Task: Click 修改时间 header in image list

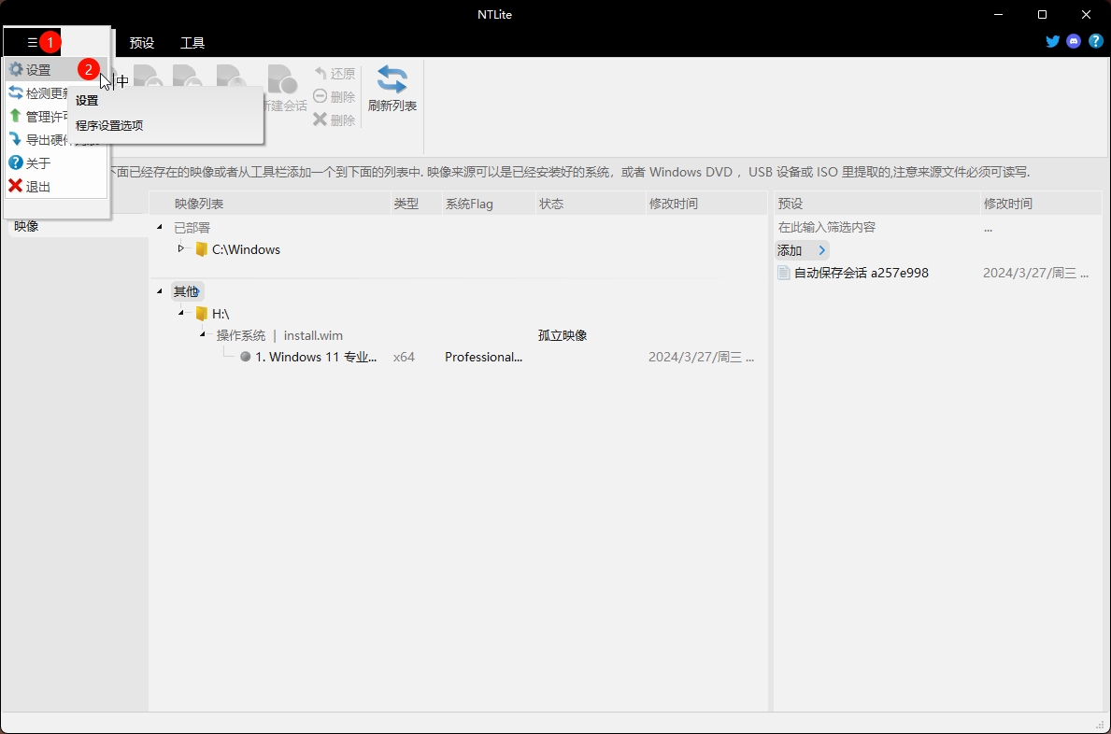Action: 706,204
